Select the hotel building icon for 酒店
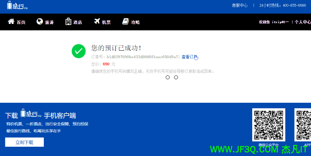311x156 pixels. [68, 22]
